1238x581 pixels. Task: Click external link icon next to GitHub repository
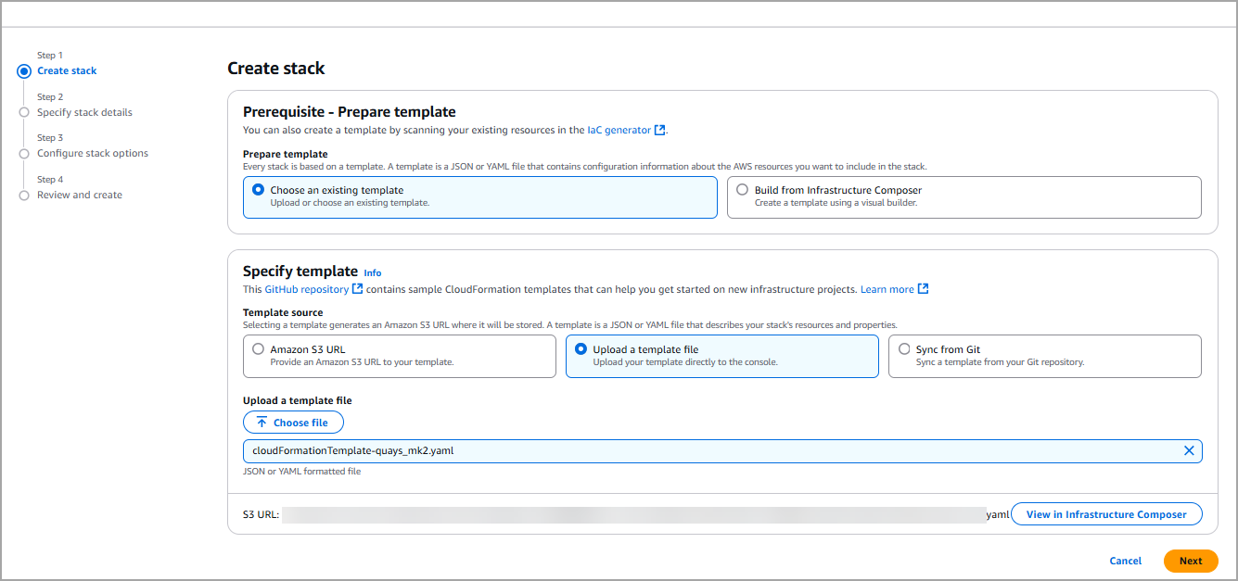[358, 289]
